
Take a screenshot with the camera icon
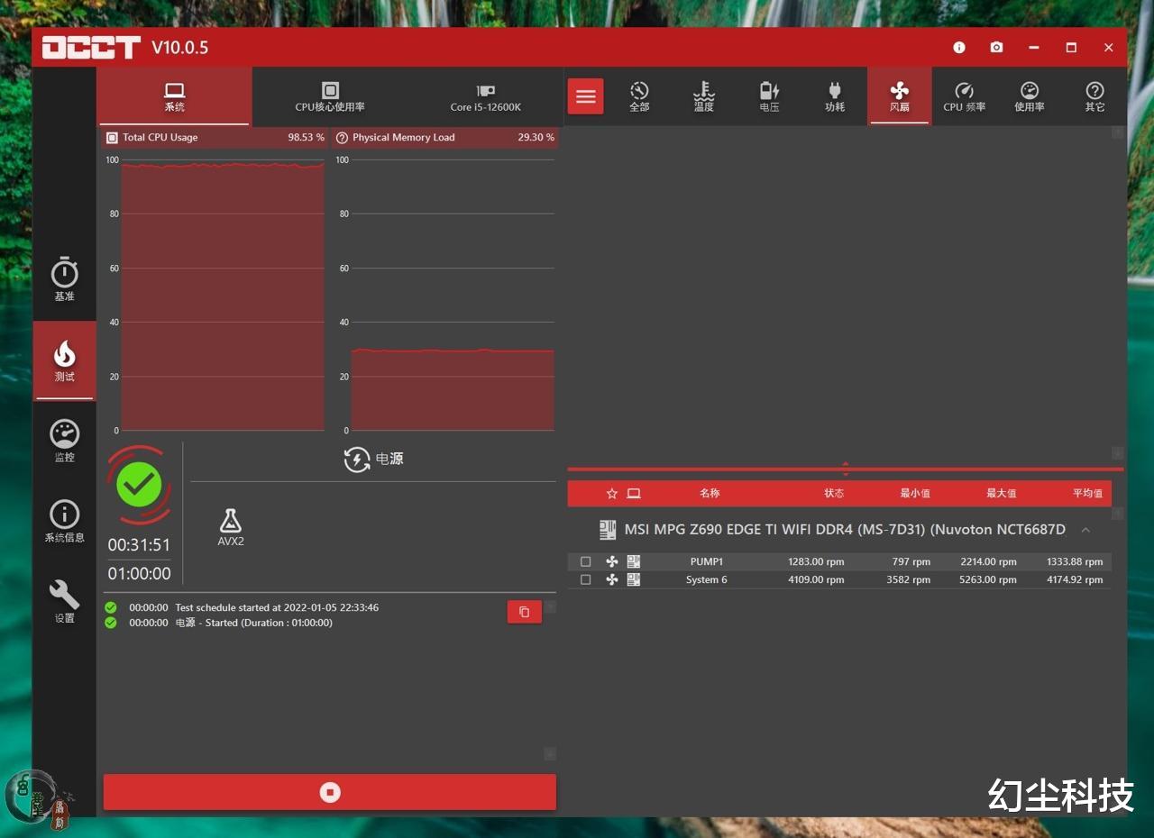click(x=996, y=48)
